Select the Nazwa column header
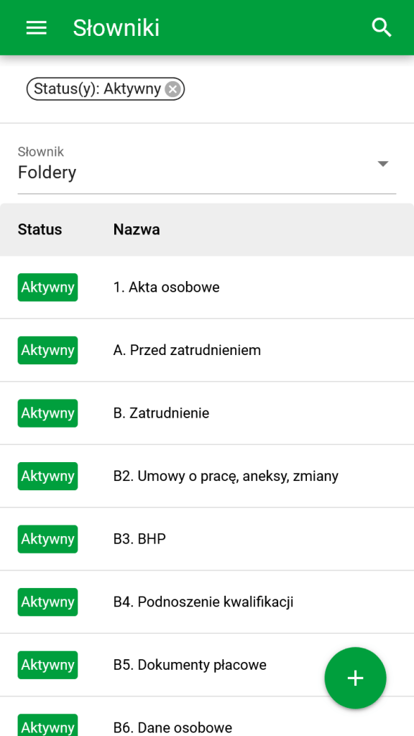The image size is (414, 736). point(136,229)
